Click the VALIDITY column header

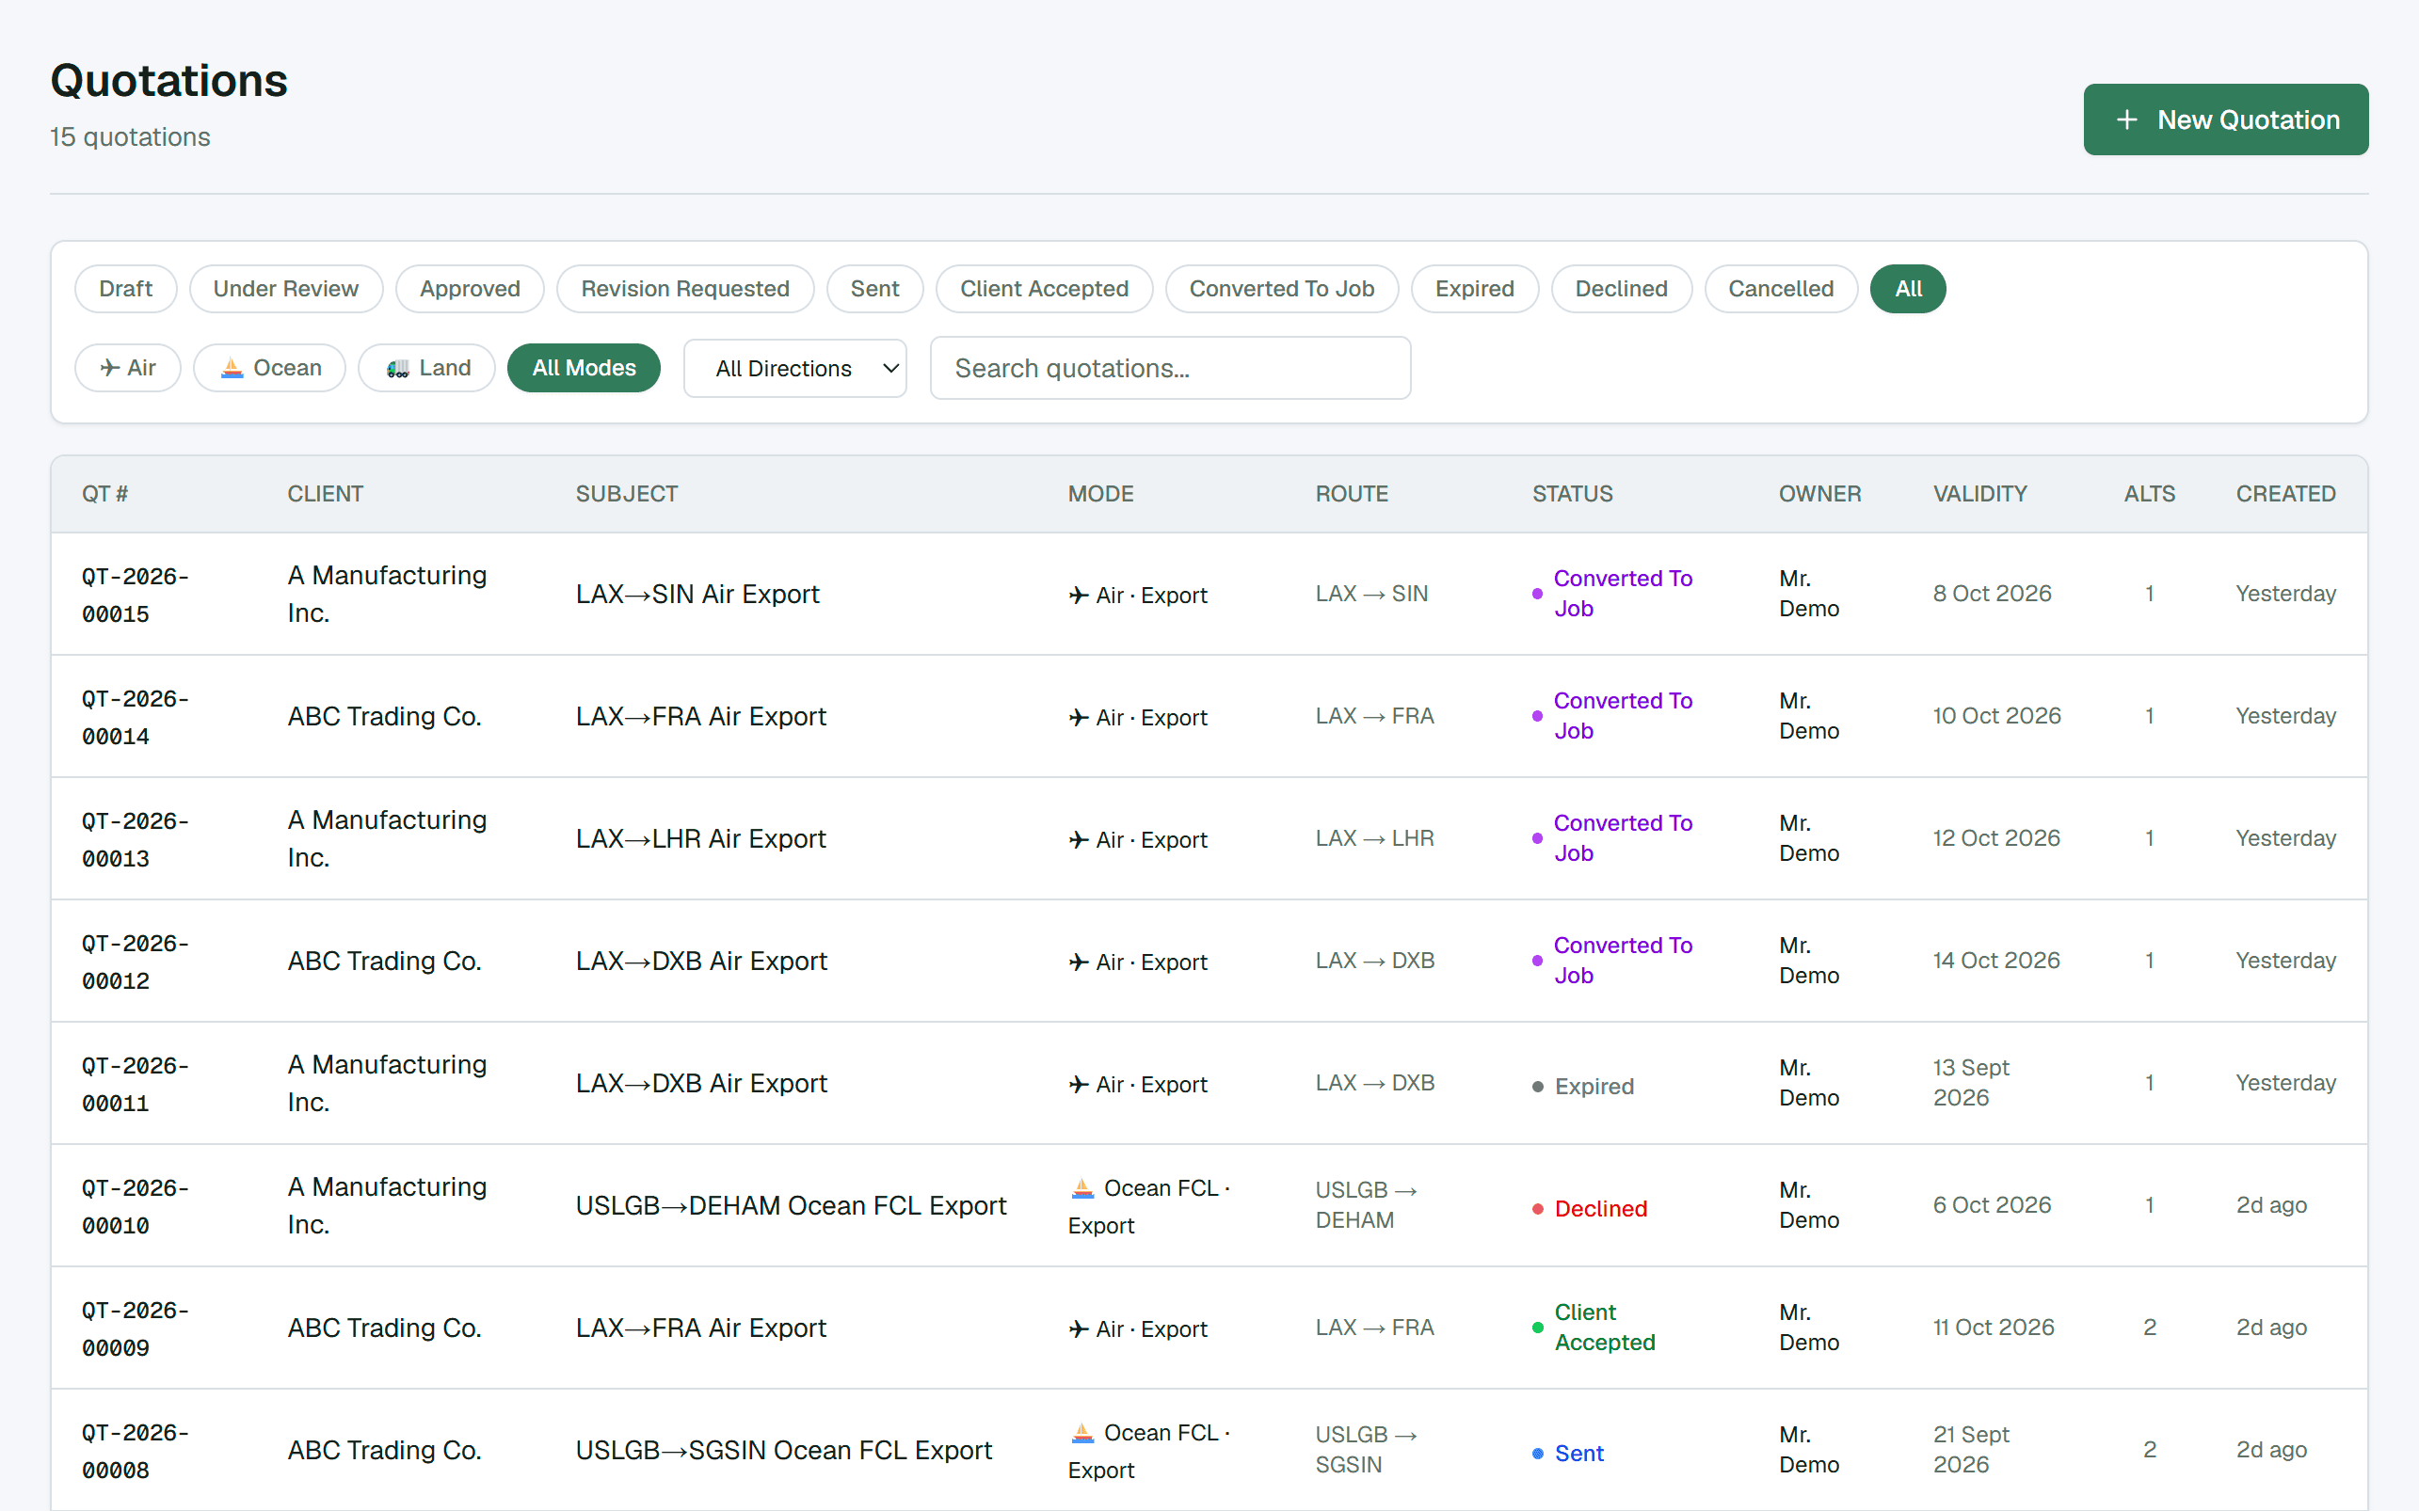pos(1979,494)
